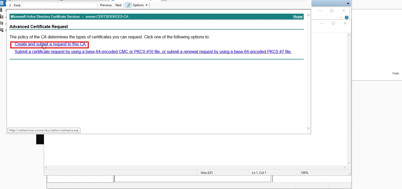Open 'Create and submit a request to this CA'

[x=50, y=44]
